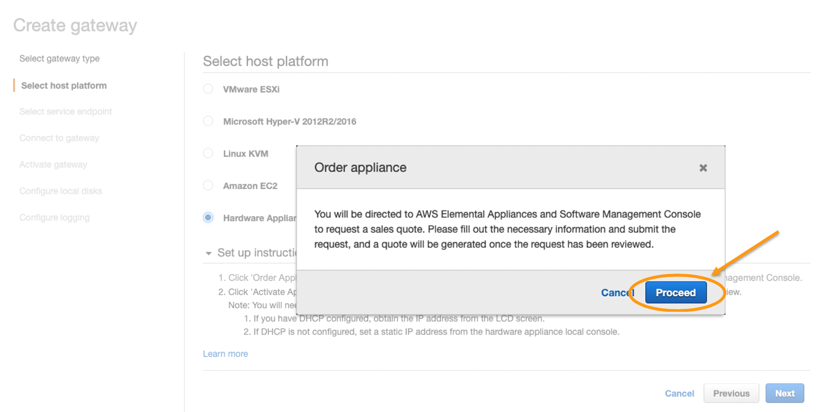Close the Order appliance dialog
The image size is (824, 412).
tap(703, 167)
